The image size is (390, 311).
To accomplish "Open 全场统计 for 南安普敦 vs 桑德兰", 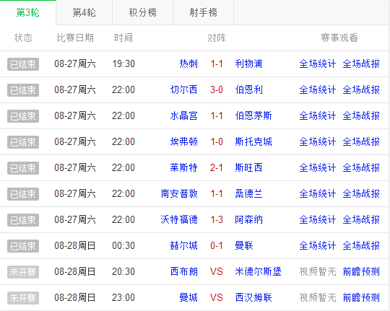I will (318, 193).
